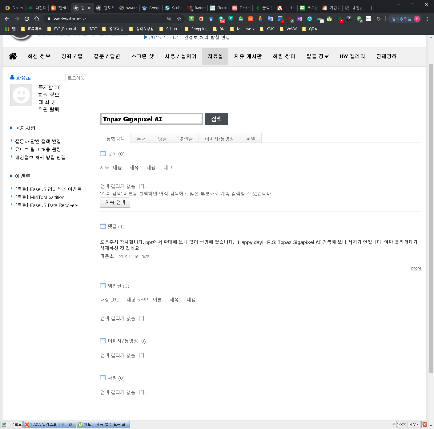Select the 이미지/동영상 search tab

click(219, 138)
